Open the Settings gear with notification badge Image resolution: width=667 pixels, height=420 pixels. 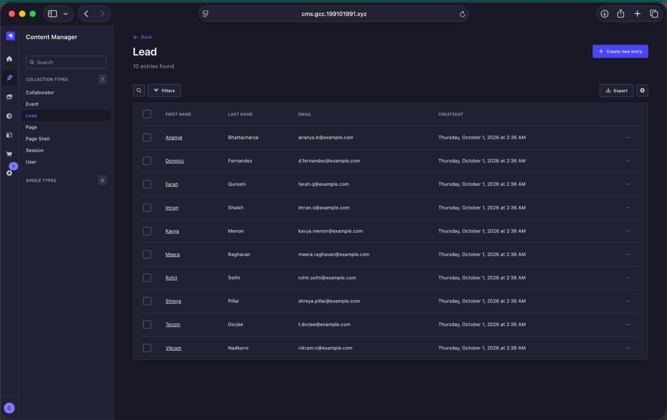pos(9,173)
